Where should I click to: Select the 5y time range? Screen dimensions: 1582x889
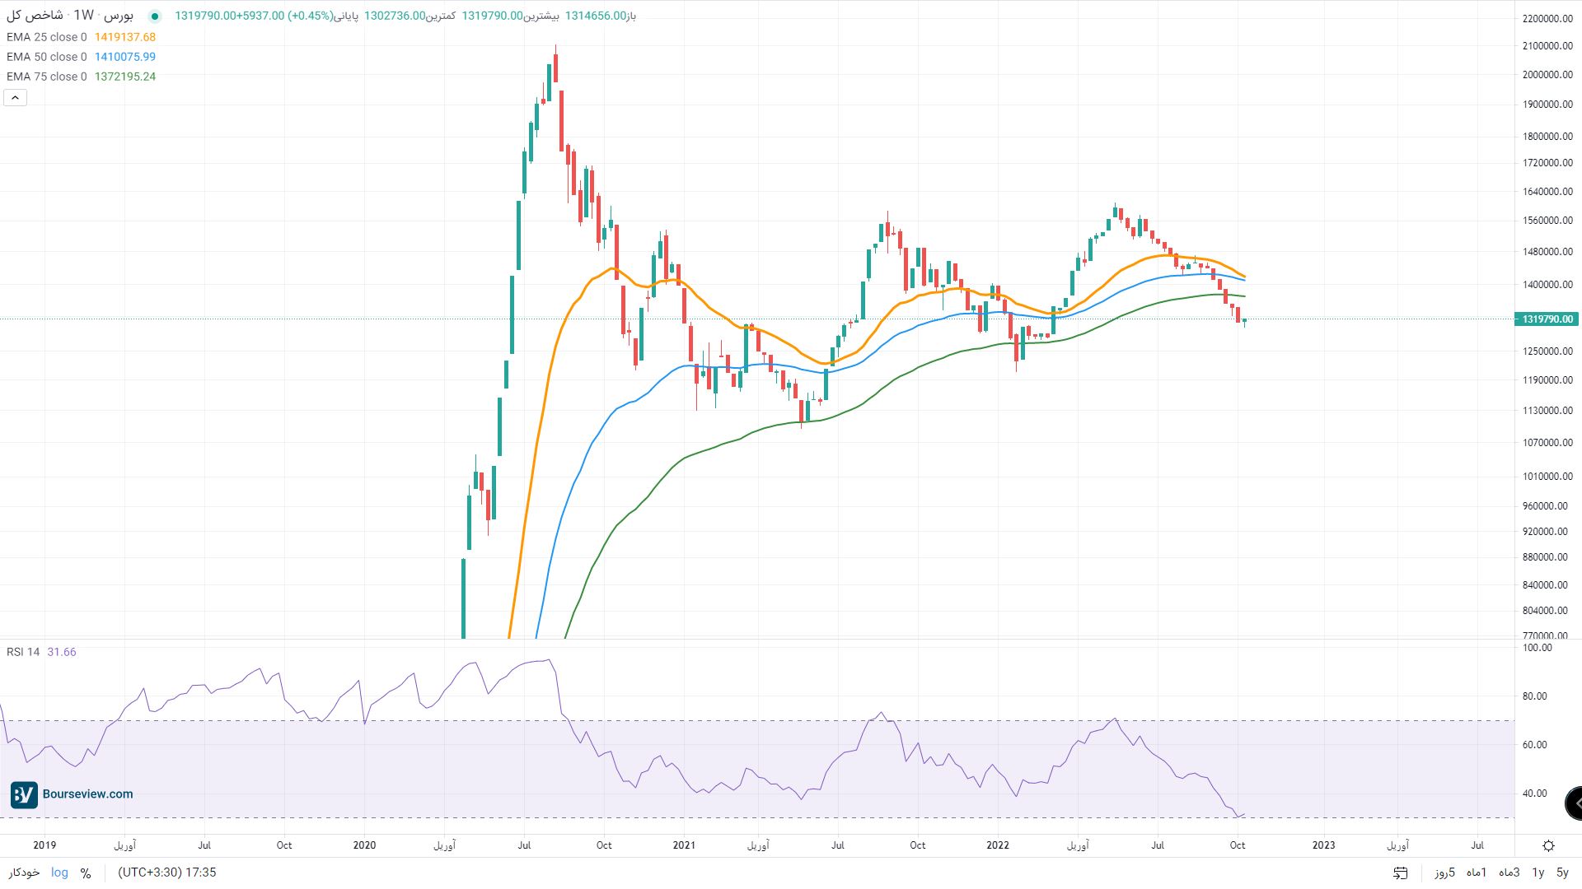pyautogui.click(x=1562, y=873)
